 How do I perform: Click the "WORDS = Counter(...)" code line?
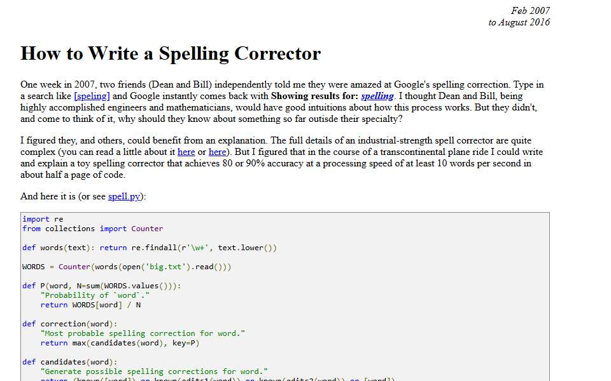(127, 267)
